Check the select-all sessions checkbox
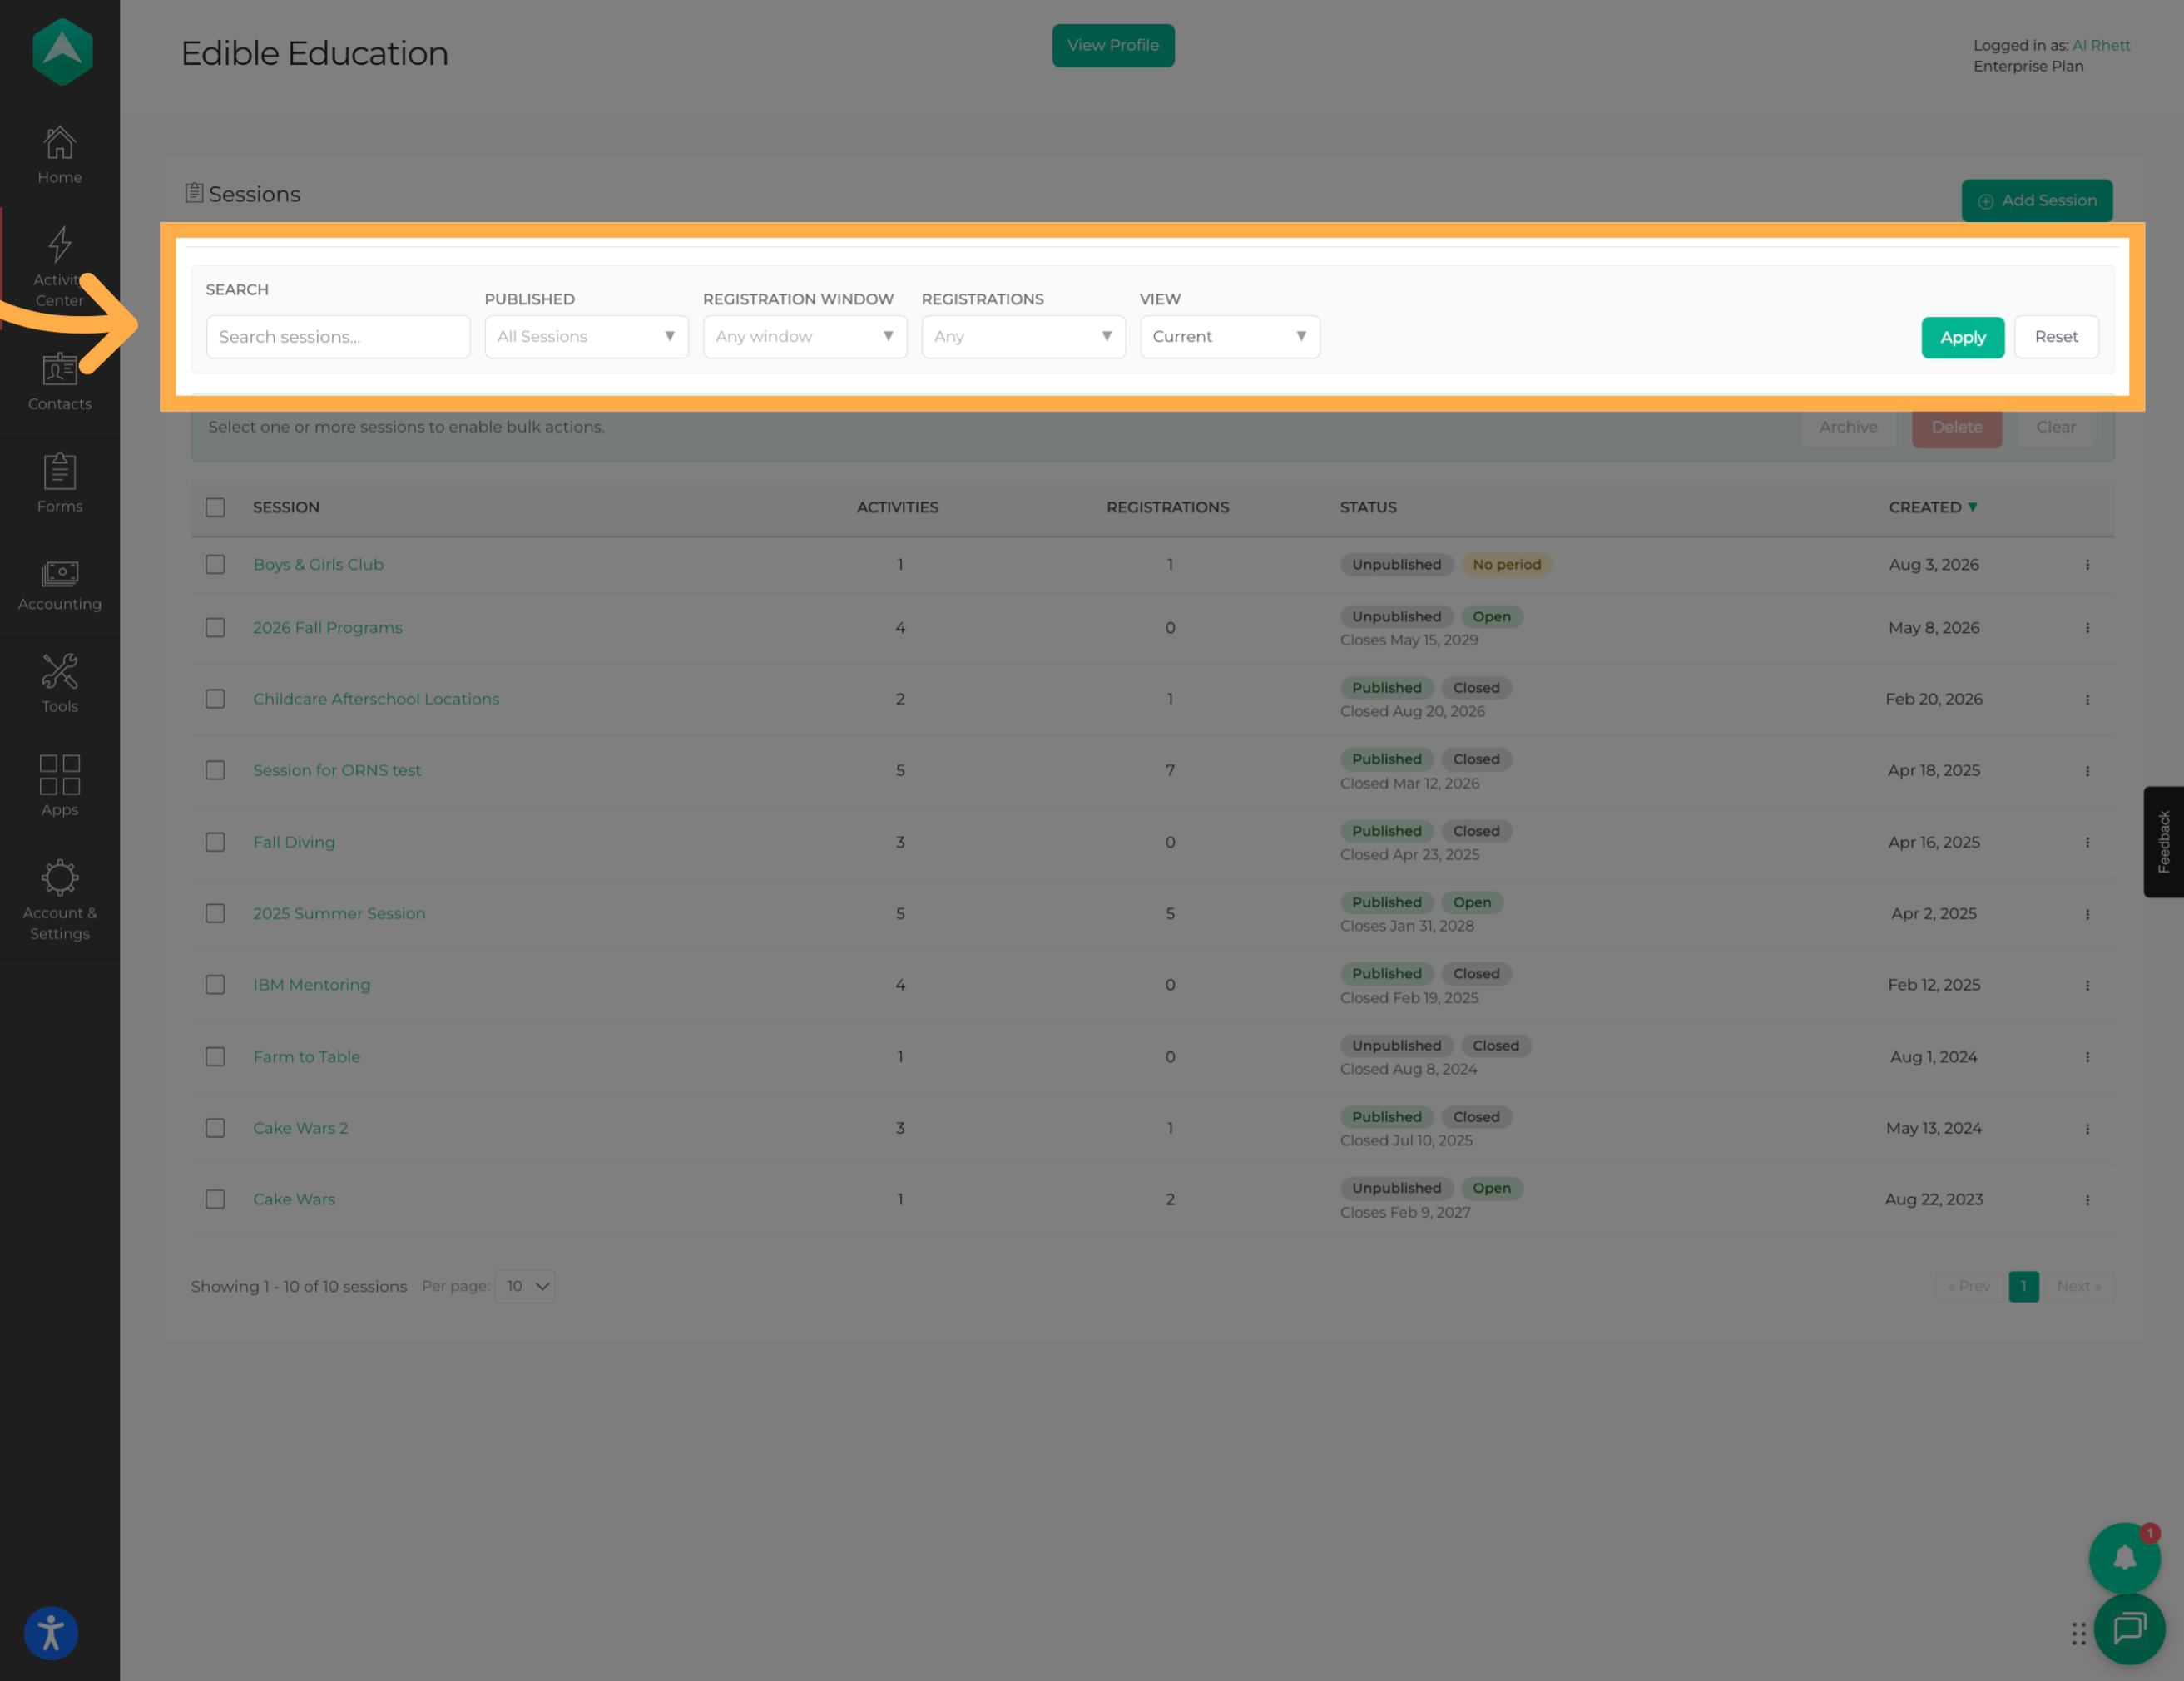The height and width of the screenshot is (1681, 2184). [x=215, y=507]
